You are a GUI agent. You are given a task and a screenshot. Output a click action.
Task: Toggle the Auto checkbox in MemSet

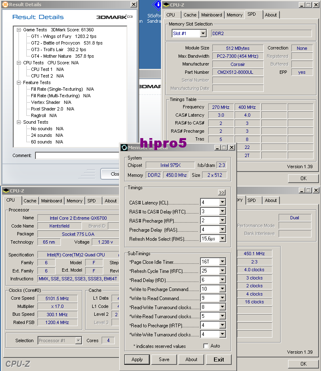click(206, 346)
